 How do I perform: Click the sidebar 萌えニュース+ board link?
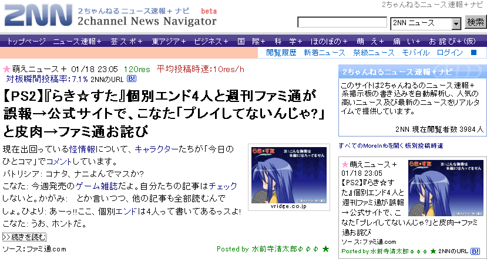pyautogui.click(x=373, y=165)
